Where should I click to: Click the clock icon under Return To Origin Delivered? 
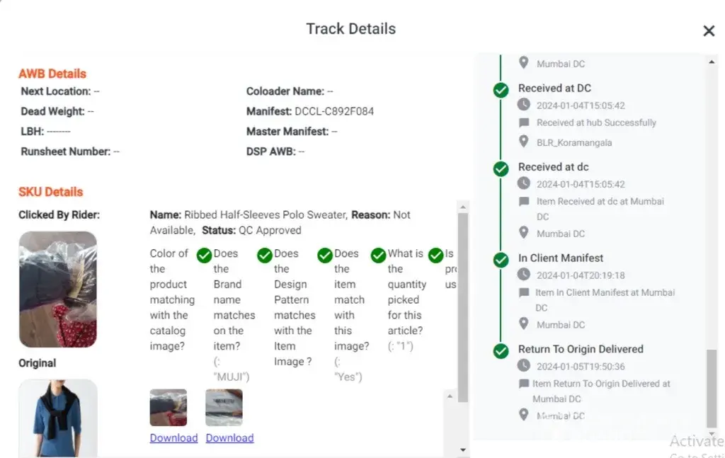click(523, 366)
